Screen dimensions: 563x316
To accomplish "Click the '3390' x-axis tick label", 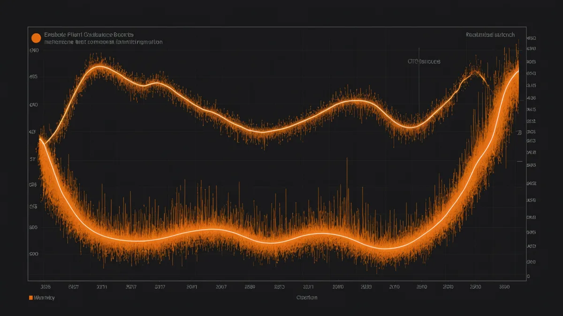I will [505, 287].
